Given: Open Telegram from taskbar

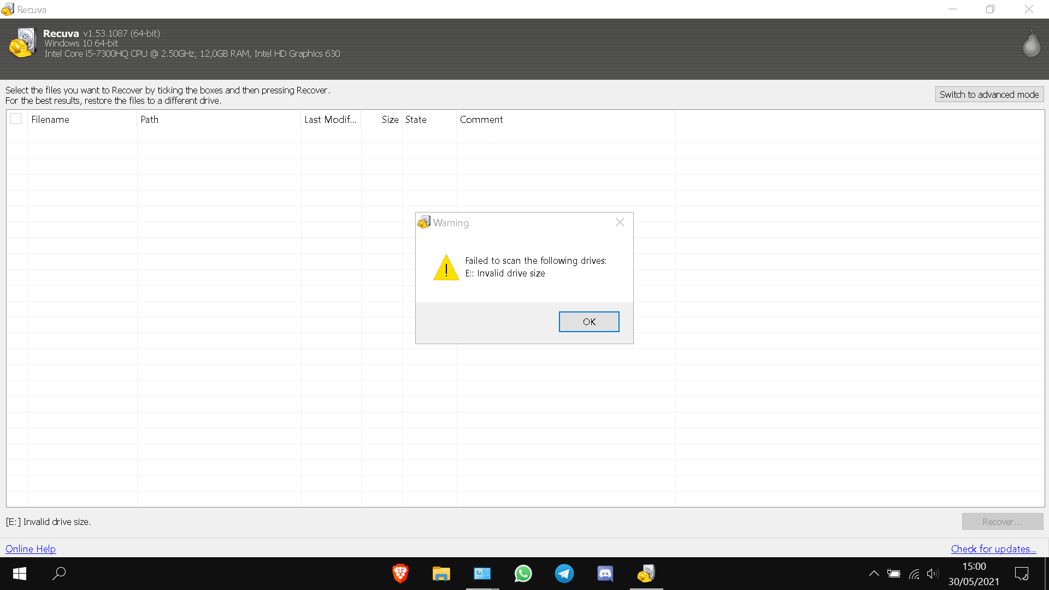Looking at the screenshot, I should [564, 574].
